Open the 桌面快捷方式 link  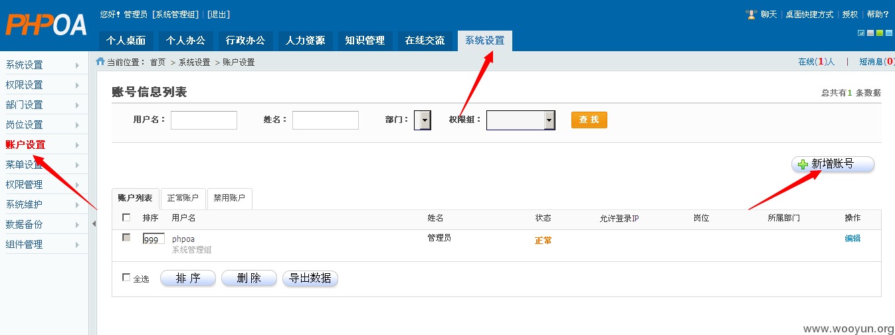pos(809,15)
